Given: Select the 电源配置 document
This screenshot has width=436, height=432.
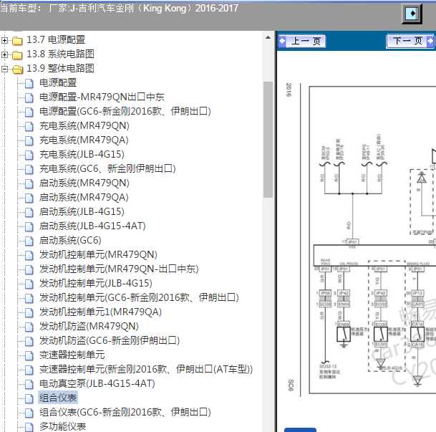Looking at the screenshot, I should pos(58,82).
